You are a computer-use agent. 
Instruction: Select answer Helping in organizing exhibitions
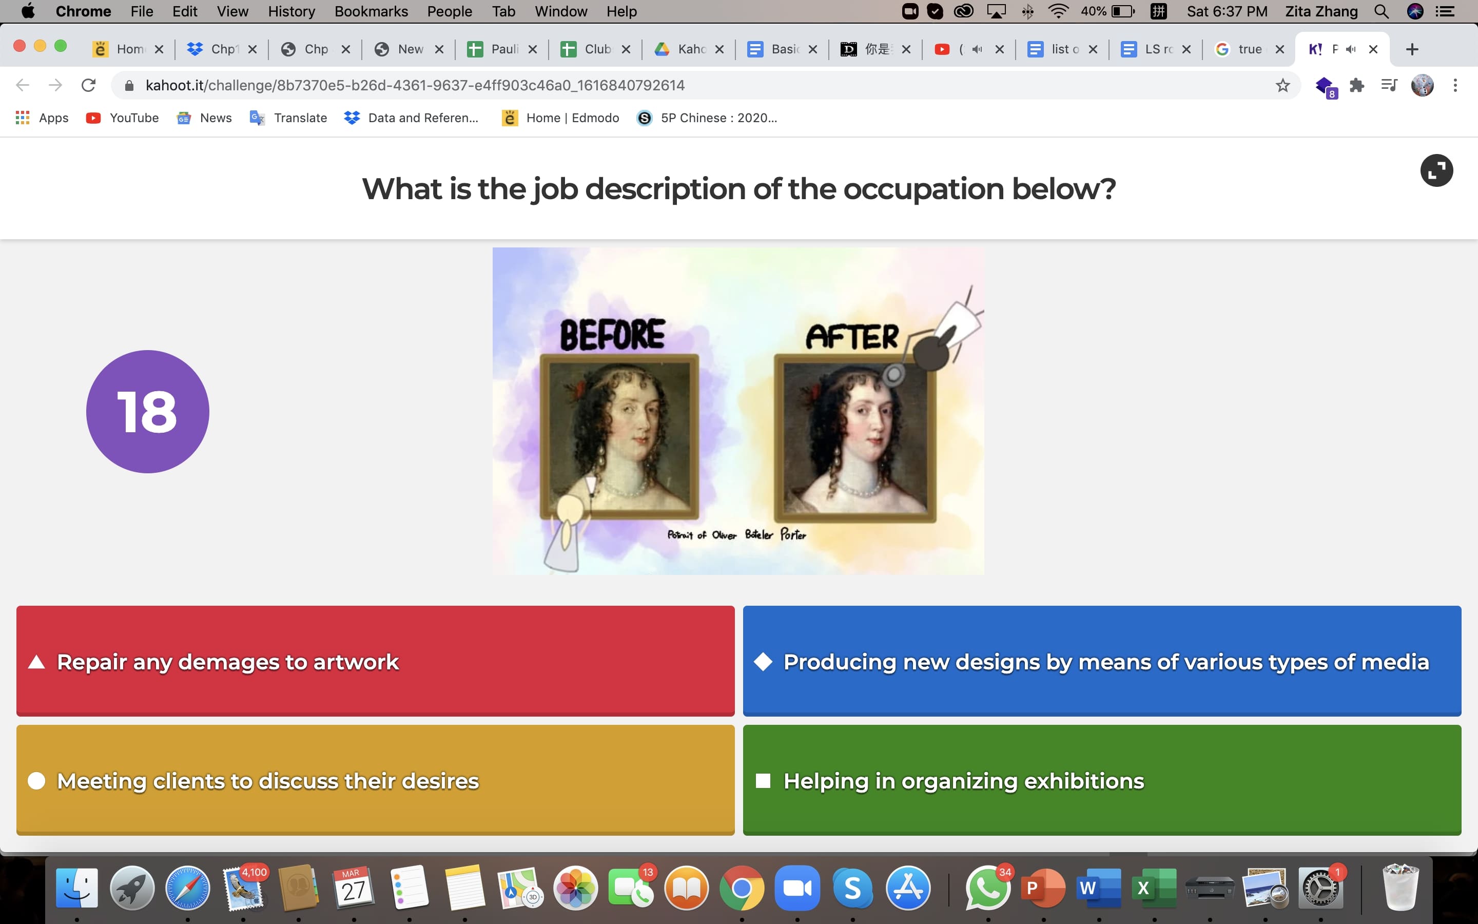1102,780
